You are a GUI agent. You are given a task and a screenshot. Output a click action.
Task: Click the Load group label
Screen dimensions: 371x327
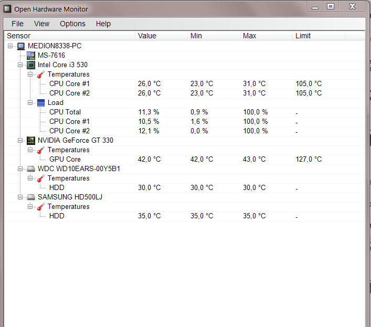point(56,103)
